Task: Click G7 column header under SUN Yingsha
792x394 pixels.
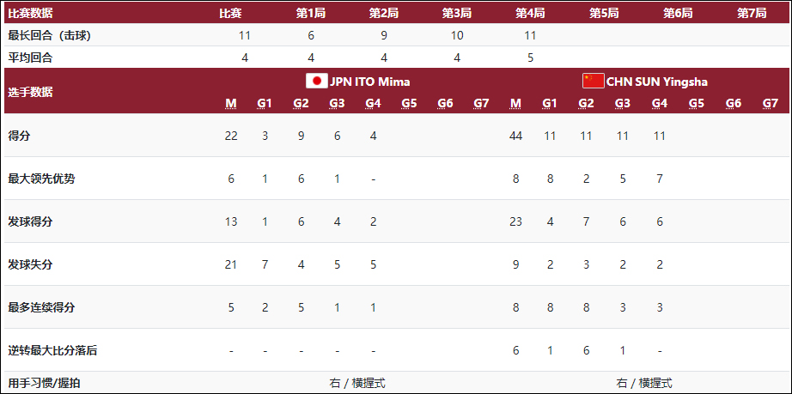Action: click(x=770, y=104)
